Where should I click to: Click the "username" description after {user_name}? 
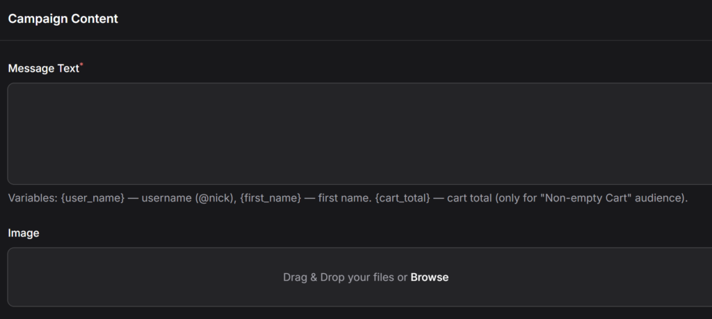click(167, 199)
